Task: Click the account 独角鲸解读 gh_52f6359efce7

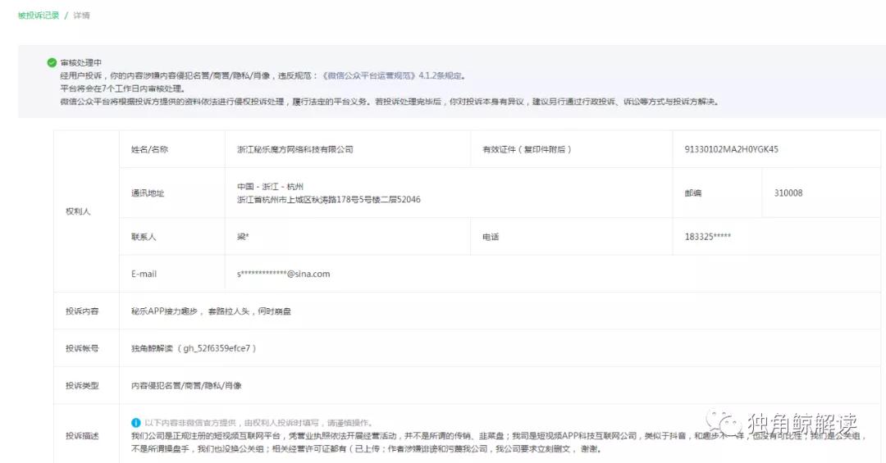Action: pos(194,349)
